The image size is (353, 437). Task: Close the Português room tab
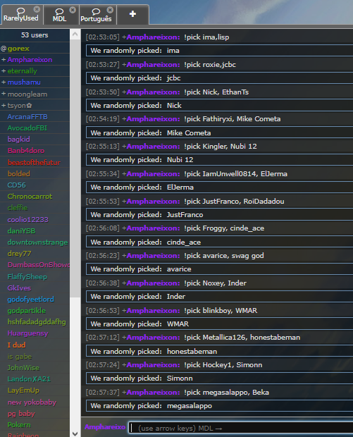(x=110, y=10)
